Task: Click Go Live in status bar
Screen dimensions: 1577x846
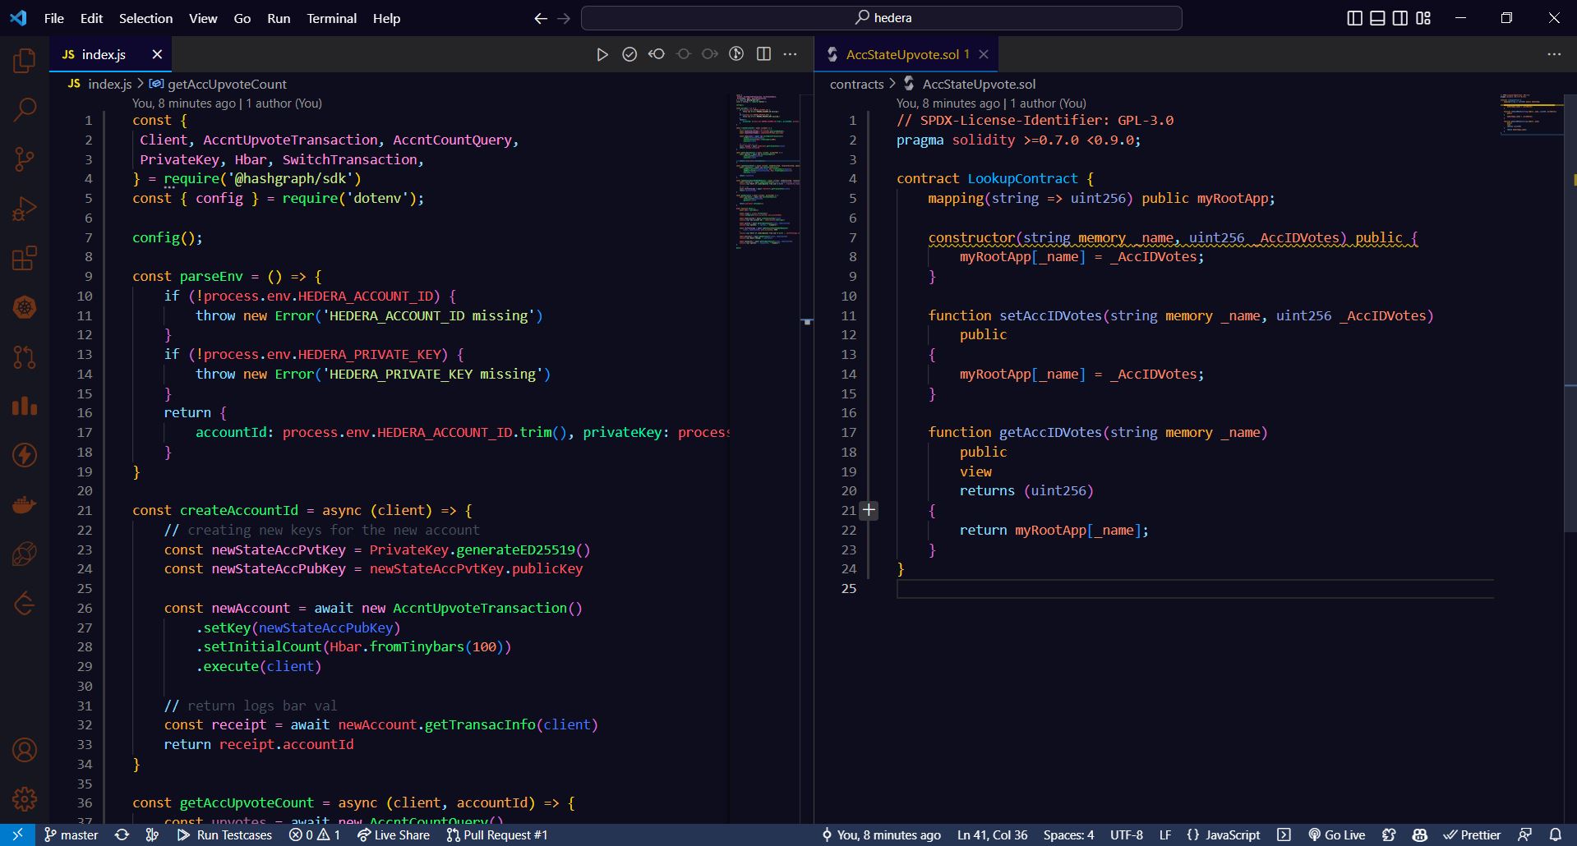Action: click(1336, 835)
